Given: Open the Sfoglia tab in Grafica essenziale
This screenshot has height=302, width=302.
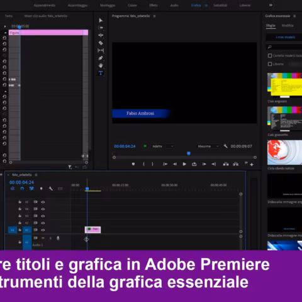Looking at the screenshot, I should [x=271, y=25].
